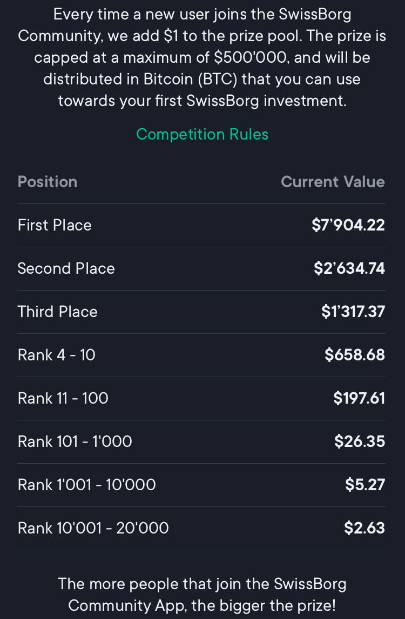The image size is (405, 619).
Task: Click the $2'634.74 prize value
Action: 349,269
